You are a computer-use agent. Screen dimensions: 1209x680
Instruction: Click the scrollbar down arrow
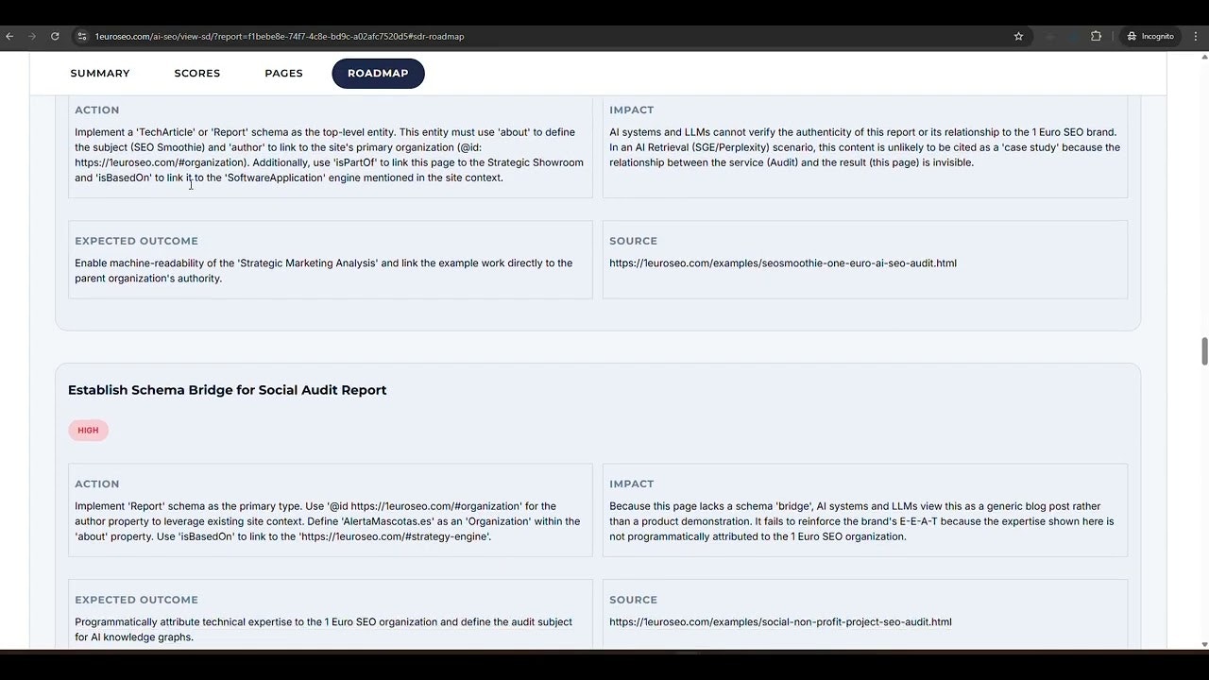pos(1204,644)
